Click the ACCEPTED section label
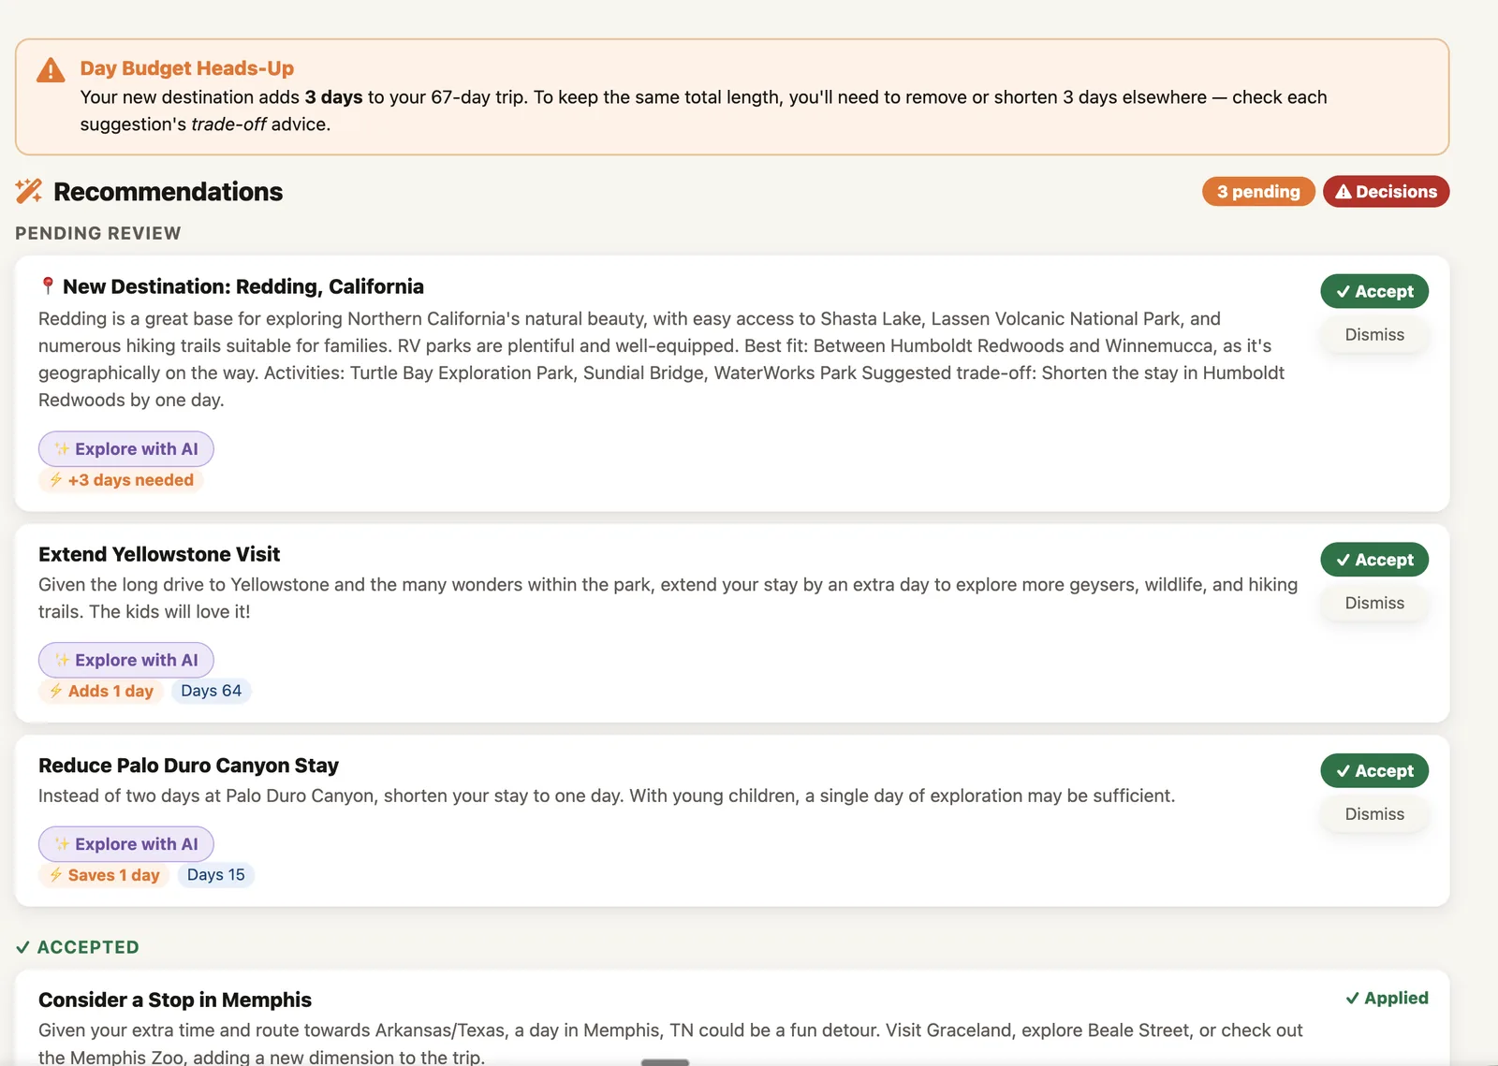 [88, 947]
